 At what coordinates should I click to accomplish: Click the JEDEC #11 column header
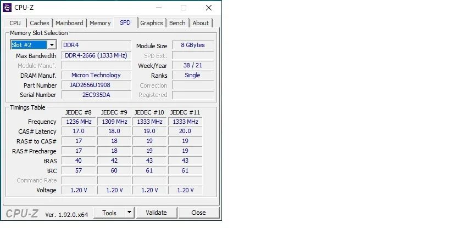point(185,112)
